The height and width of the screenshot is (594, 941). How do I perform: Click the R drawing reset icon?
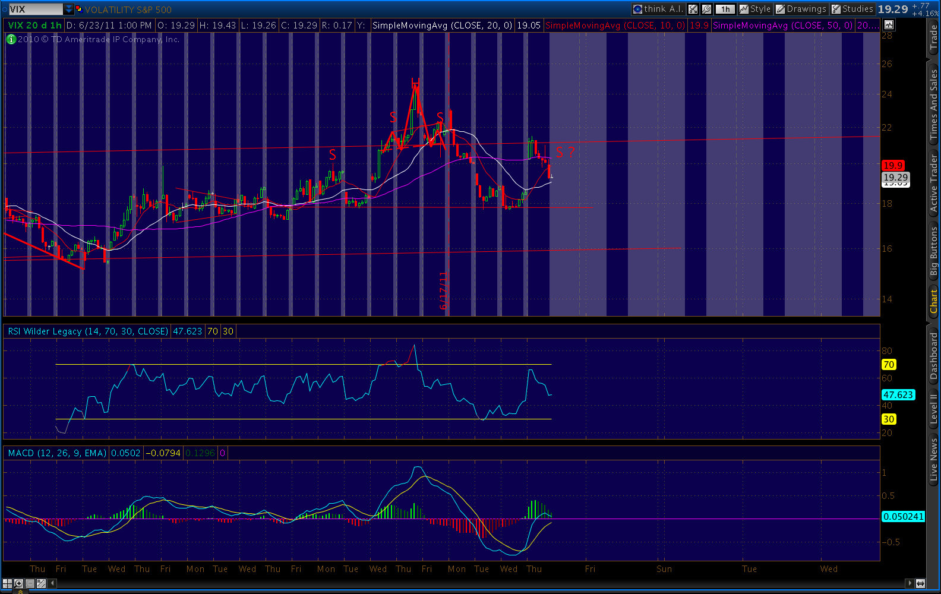pyautogui.click(x=41, y=583)
